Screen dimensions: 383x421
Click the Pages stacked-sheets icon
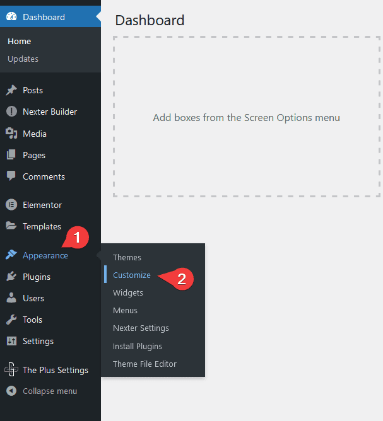click(x=11, y=155)
